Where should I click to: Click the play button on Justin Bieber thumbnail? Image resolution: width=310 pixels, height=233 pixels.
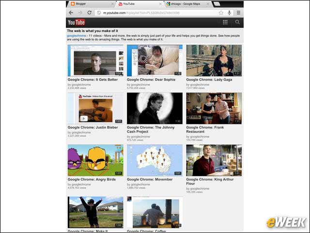84,118
